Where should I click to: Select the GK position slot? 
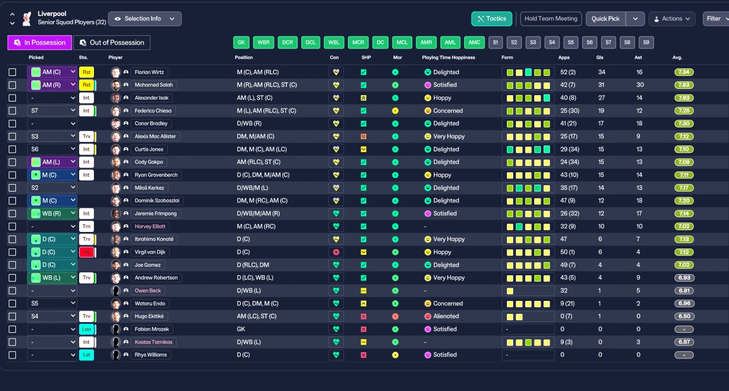pyautogui.click(x=241, y=42)
